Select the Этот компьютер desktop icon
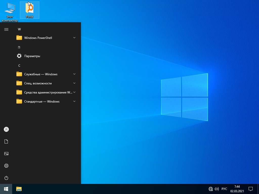259x194 pixels. [x=10, y=11]
